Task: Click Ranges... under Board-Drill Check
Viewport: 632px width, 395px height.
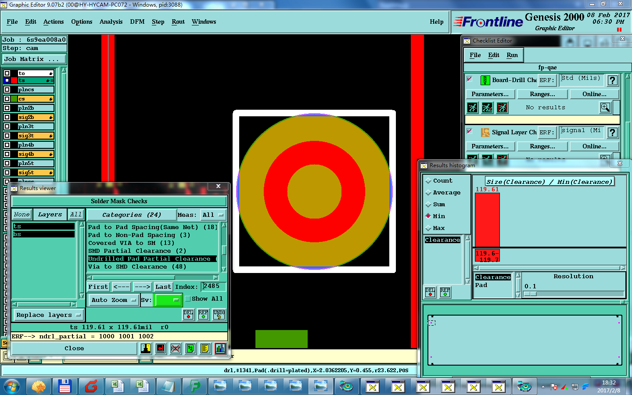Action: point(542,94)
